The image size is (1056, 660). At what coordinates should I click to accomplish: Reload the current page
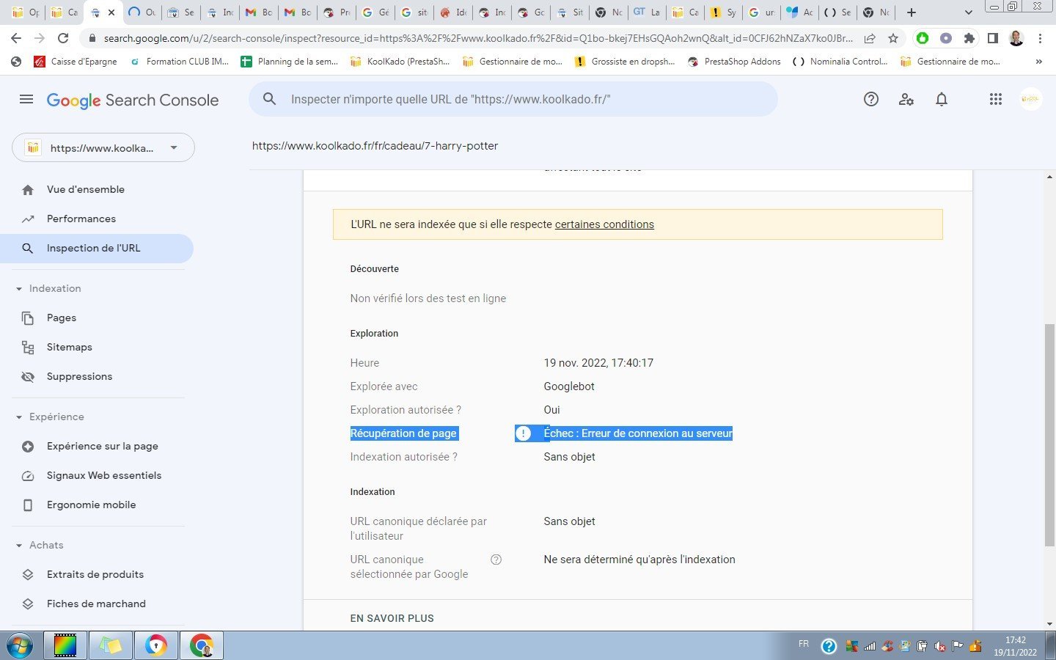(63, 38)
